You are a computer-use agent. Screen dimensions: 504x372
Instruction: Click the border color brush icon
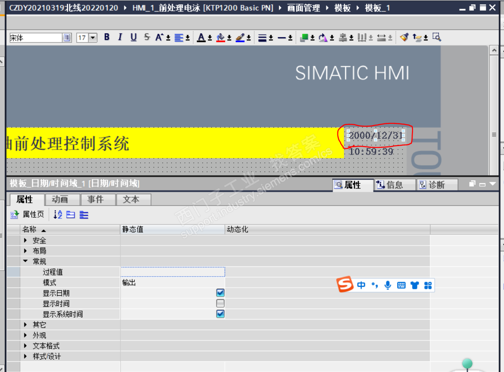click(240, 38)
